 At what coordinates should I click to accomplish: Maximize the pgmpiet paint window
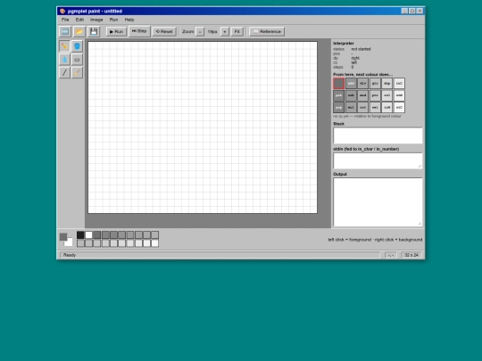point(412,11)
